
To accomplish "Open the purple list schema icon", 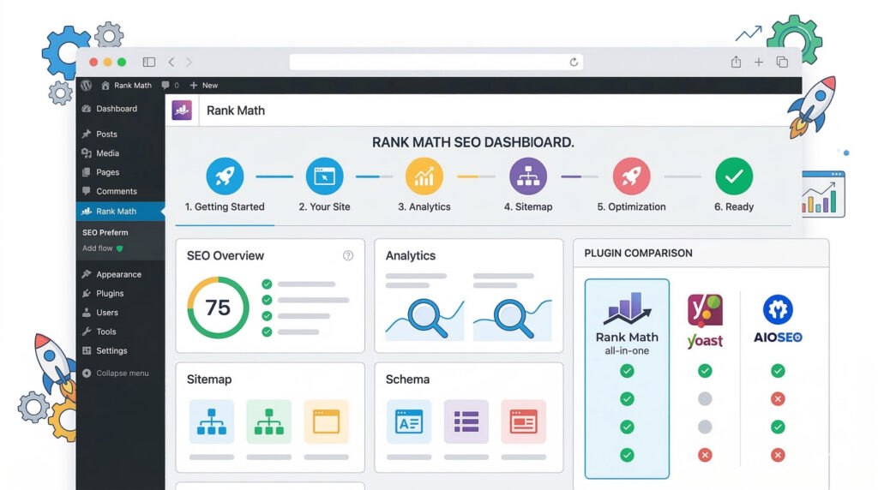I will click(466, 421).
